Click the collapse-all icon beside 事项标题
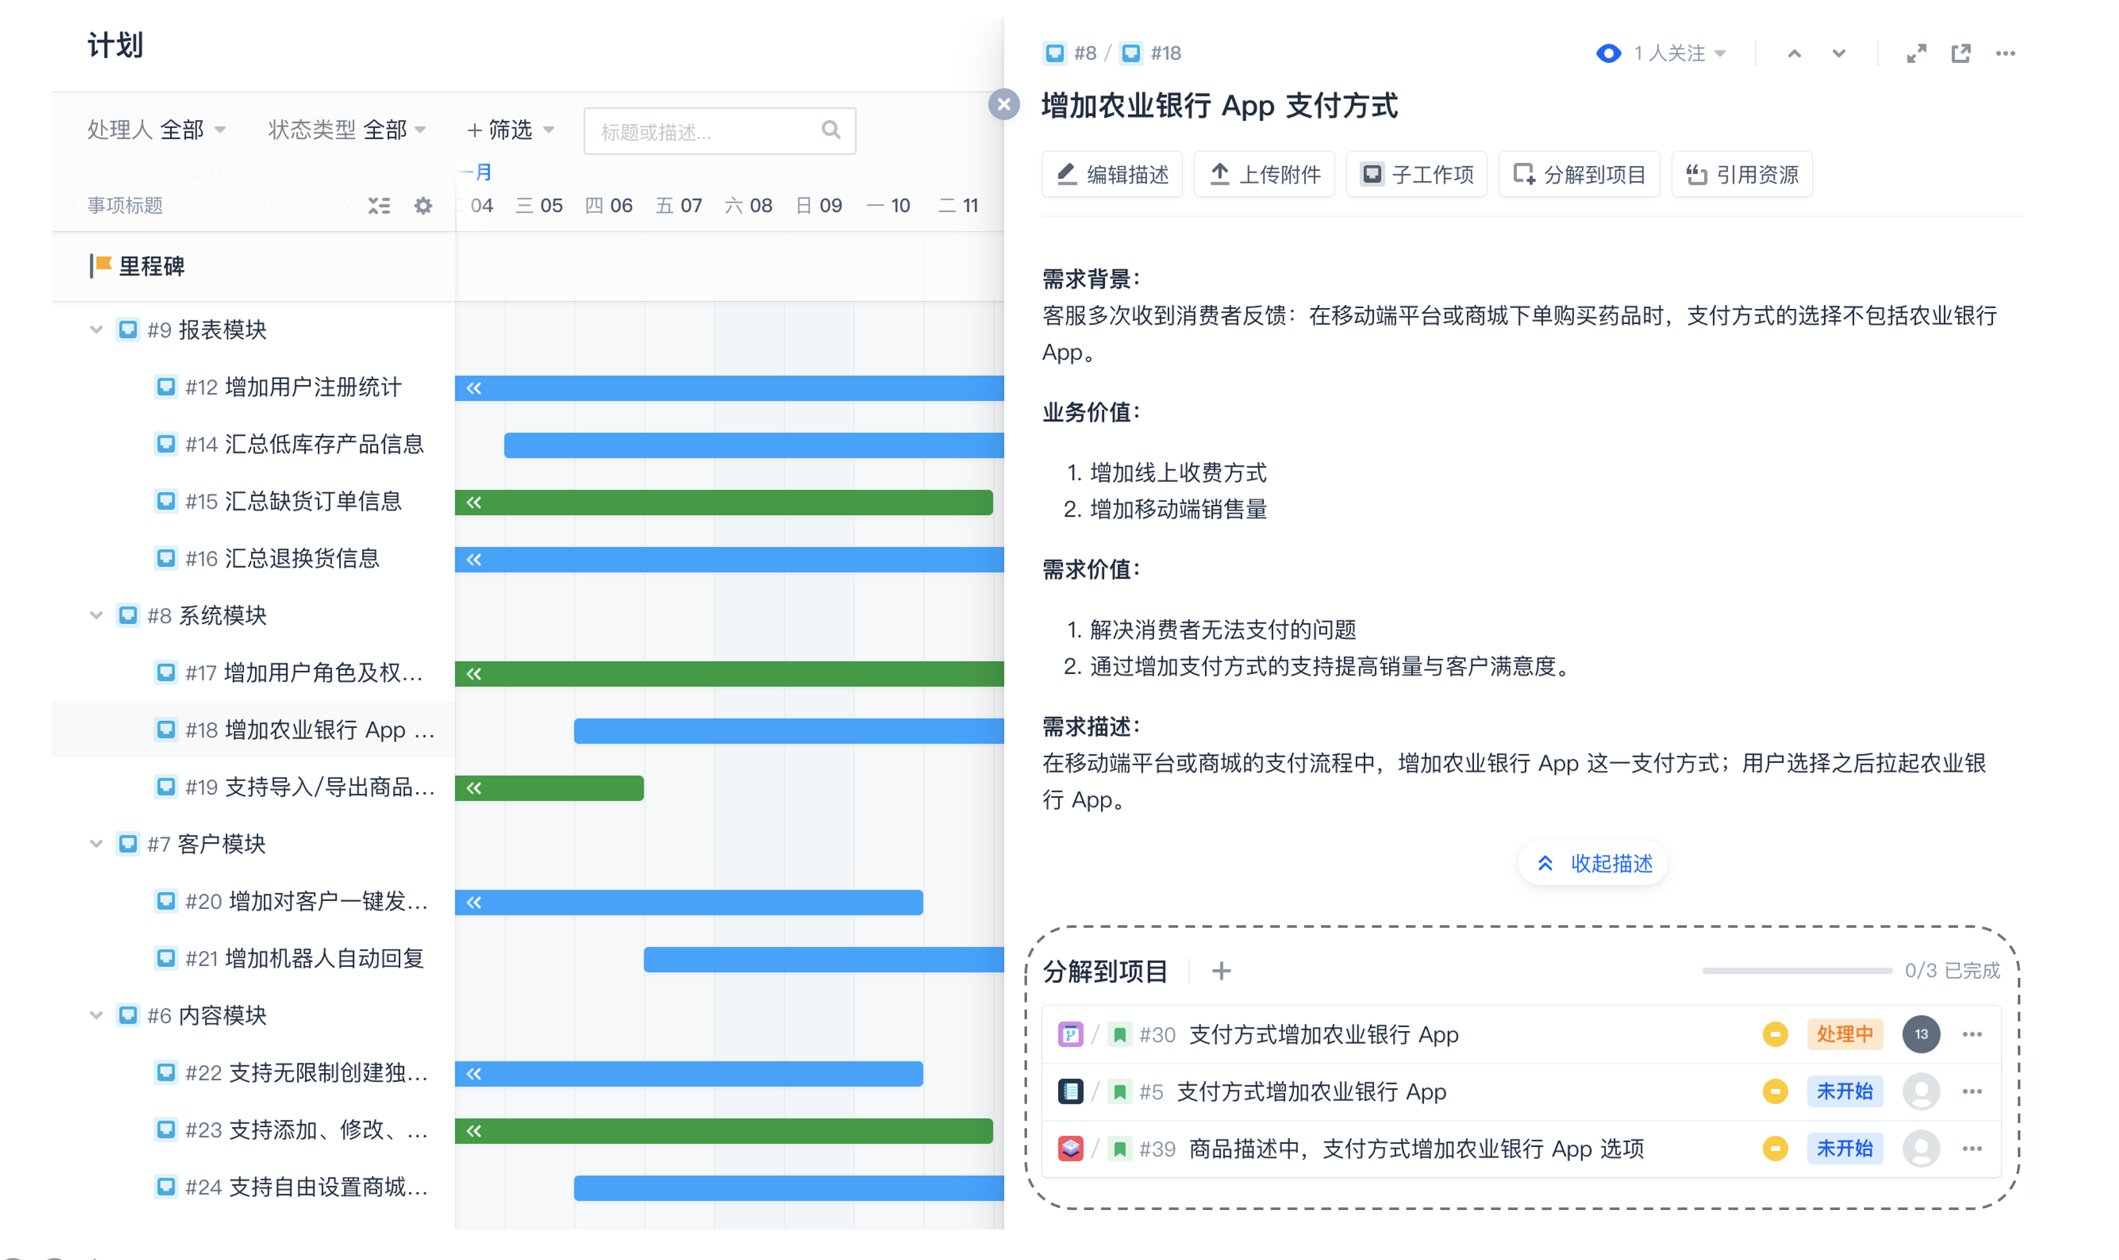 tap(379, 206)
